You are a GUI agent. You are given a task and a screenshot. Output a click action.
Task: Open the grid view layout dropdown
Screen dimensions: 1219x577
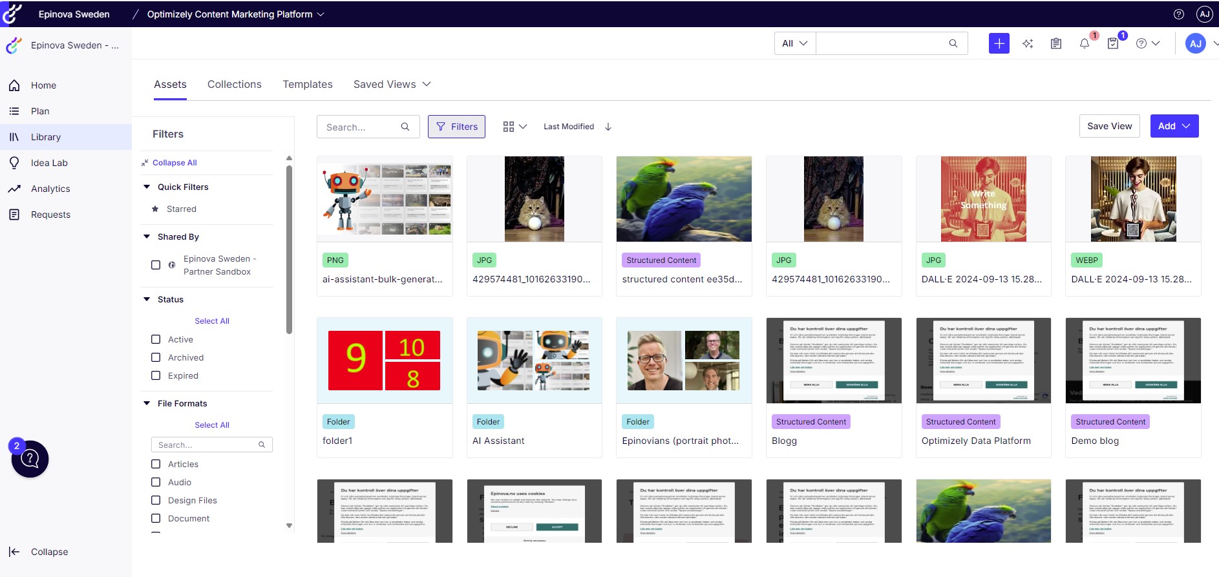(514, 127)
